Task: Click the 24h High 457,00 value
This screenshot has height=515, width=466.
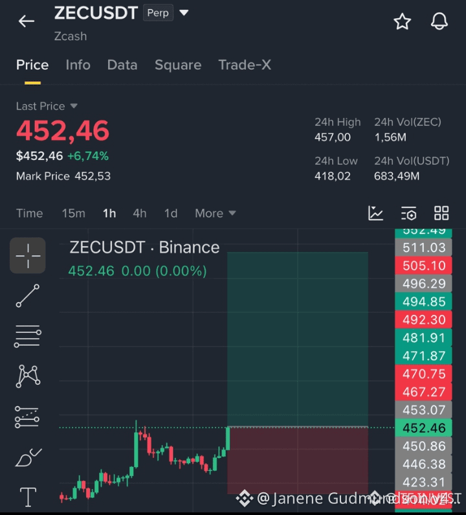Action: coord(333,137)
